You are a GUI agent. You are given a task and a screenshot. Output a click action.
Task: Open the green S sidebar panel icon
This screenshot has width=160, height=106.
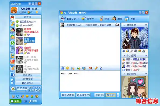point(13,43)
